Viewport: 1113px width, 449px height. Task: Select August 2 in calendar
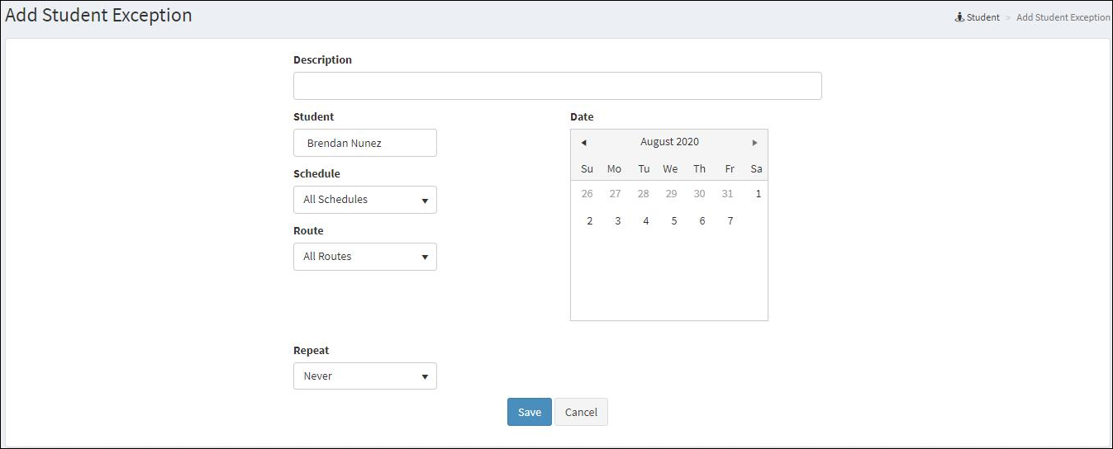point(589,221)
